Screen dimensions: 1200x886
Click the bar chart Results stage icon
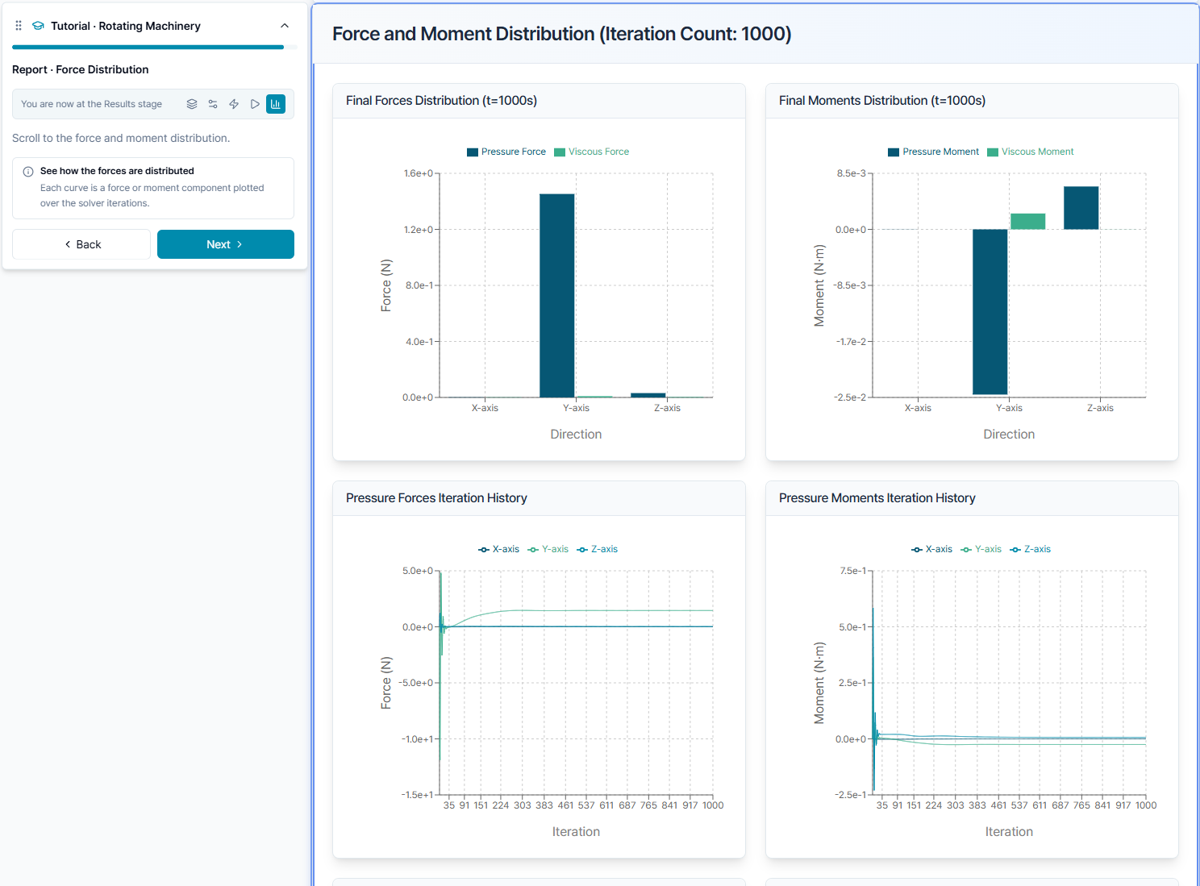[x=276, y=104]
